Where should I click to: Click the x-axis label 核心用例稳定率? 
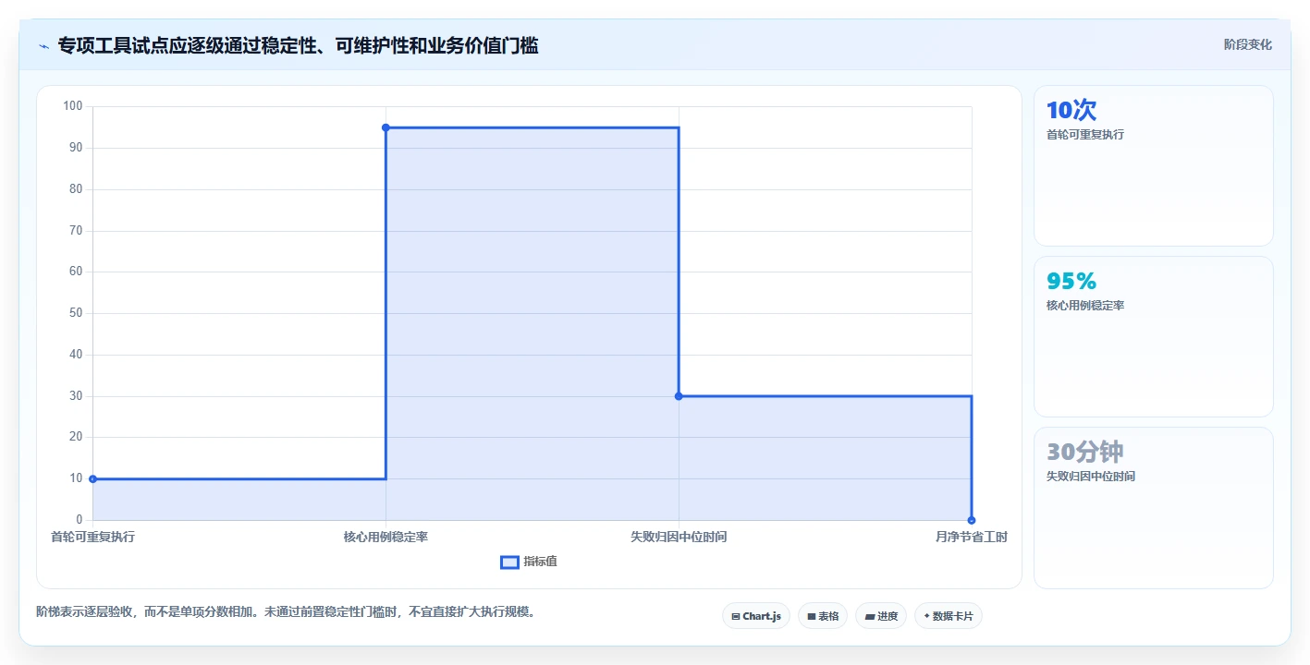pos(386,537)
